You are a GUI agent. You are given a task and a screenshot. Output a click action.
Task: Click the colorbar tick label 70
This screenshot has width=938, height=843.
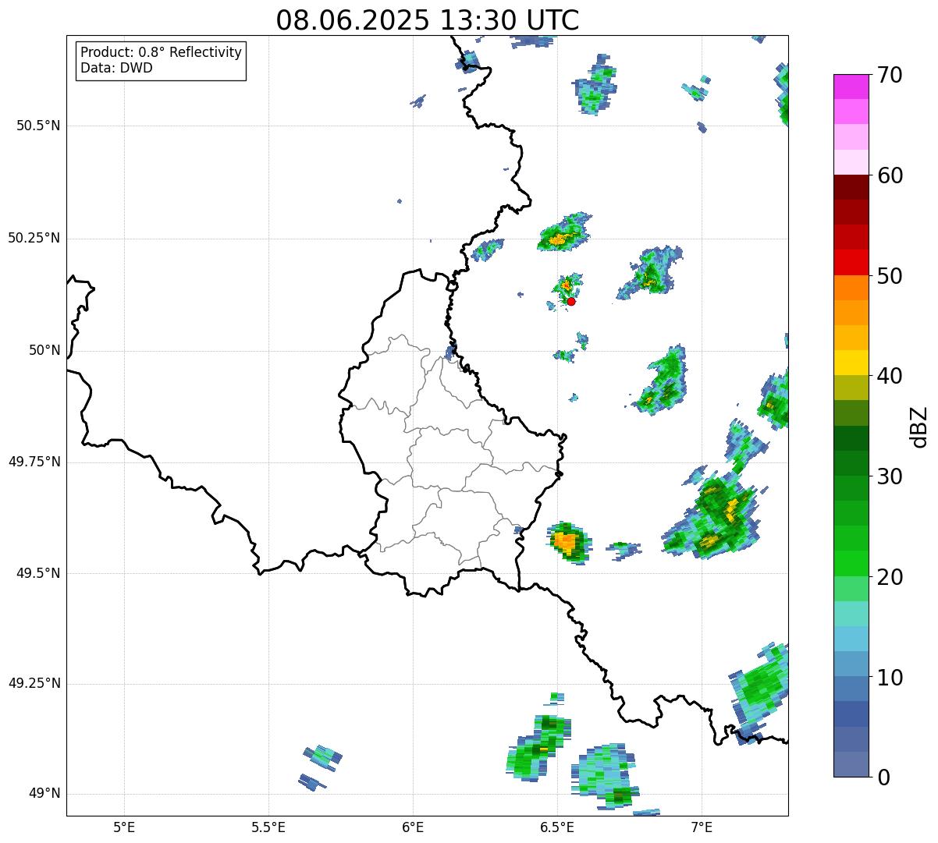pyautogui.click(x=890, y=76)
